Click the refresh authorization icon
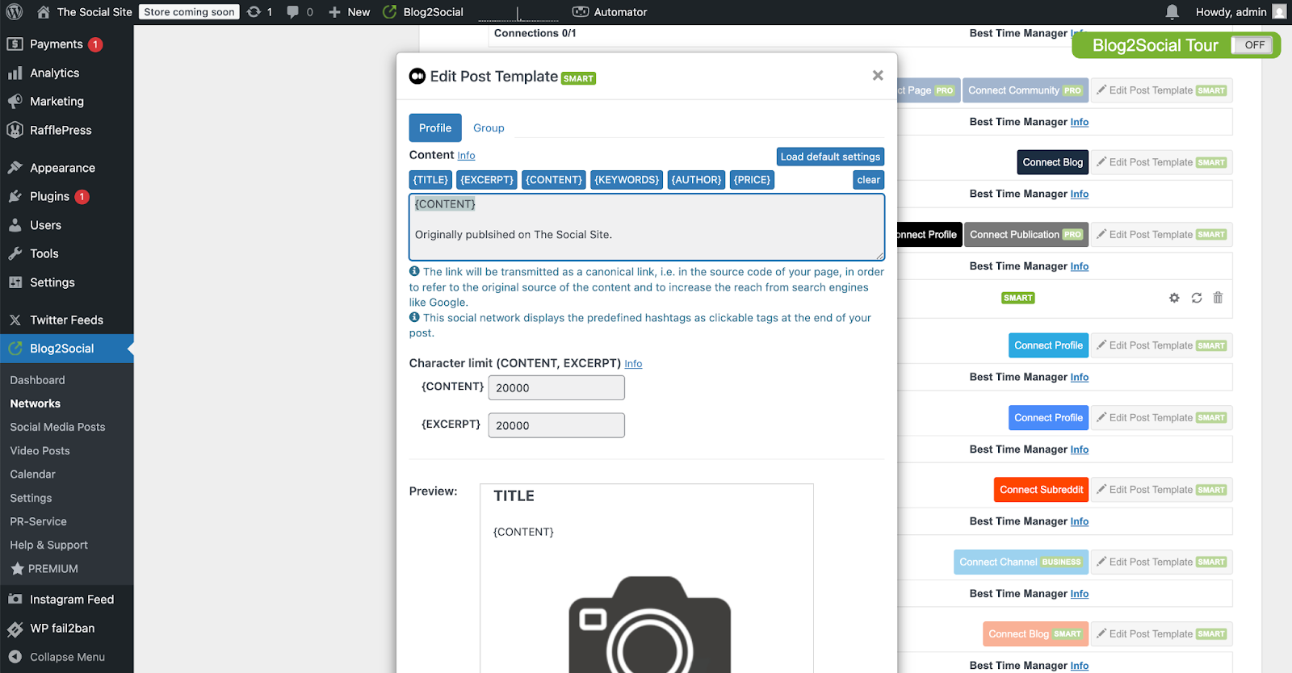 point(1196,298)
